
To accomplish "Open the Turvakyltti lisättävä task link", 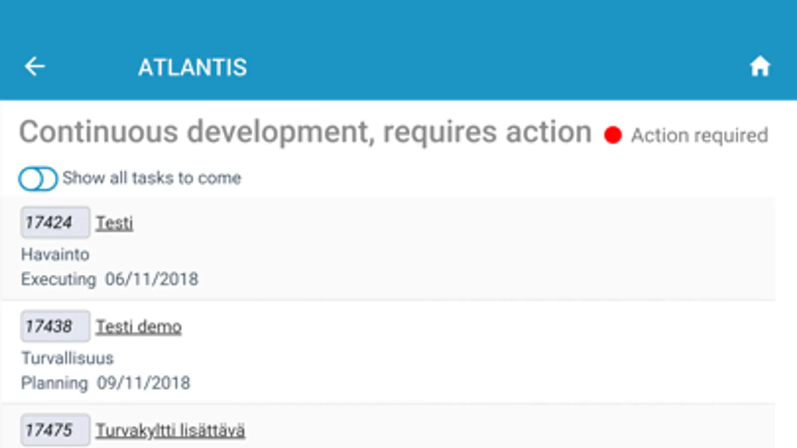I will 170,431.
